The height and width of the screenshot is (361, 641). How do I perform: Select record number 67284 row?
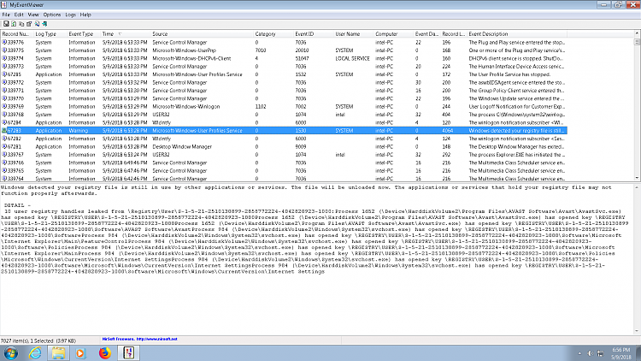283,122
